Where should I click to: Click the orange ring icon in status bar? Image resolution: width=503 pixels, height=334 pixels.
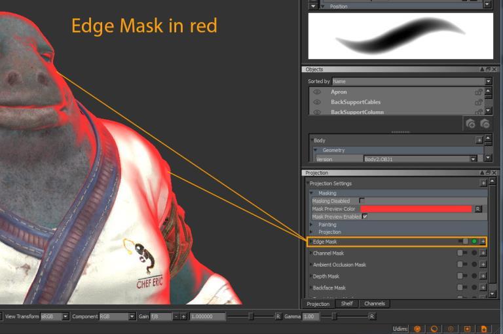434,329
